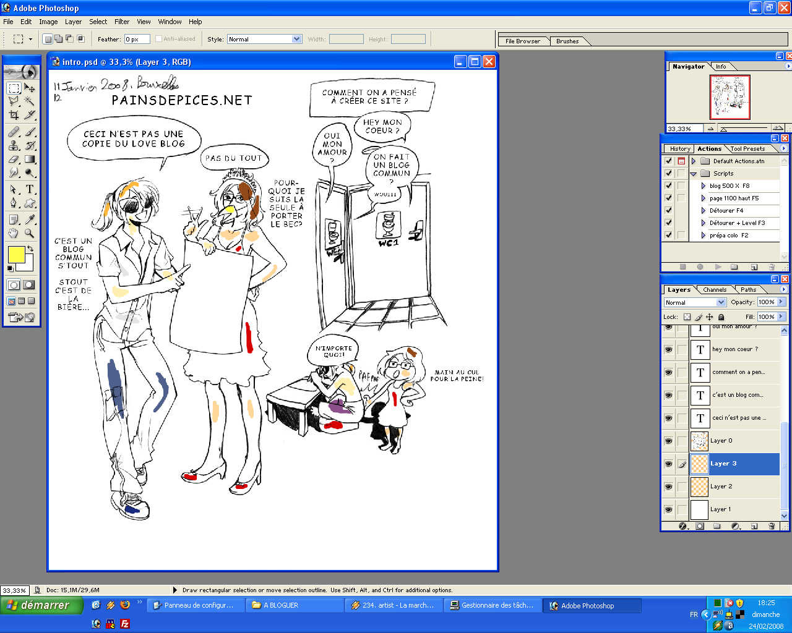Viewport: 792px width, 633px height.
Task: Select the Dodge tool
Action: pos(29,173)
